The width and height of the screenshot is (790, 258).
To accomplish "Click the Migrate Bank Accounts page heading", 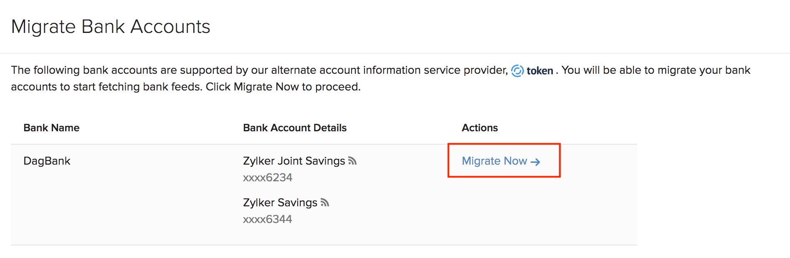I will (111, 27).
